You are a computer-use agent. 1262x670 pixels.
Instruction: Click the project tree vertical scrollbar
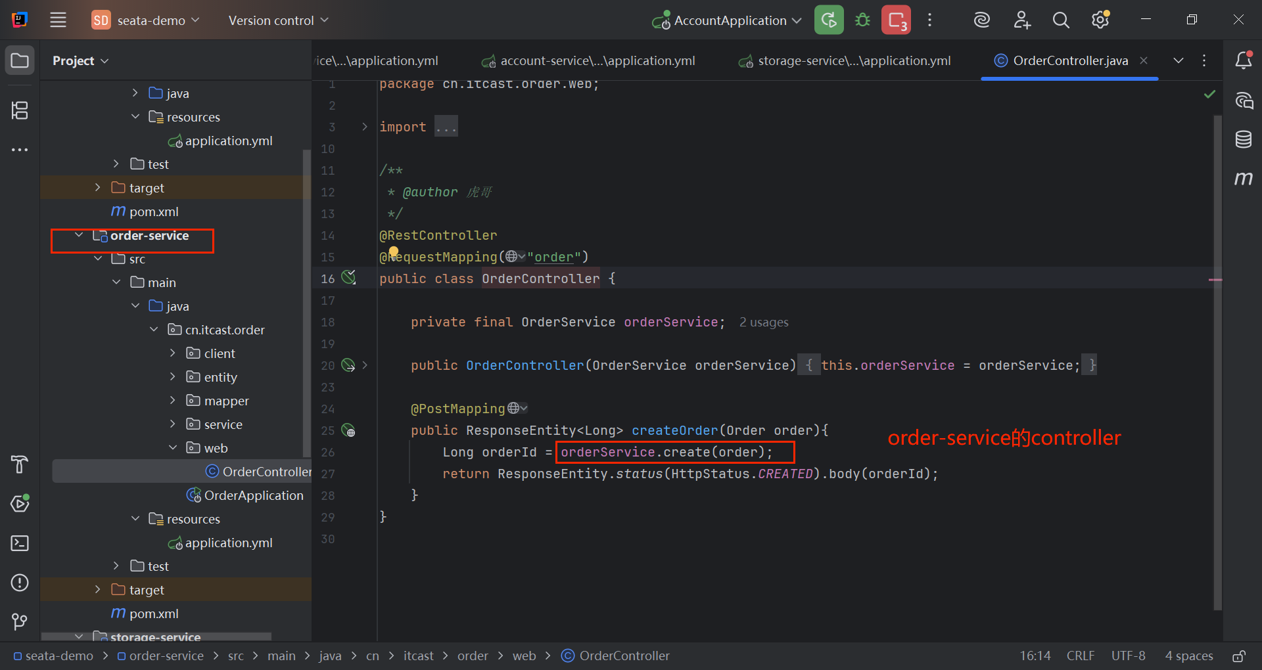(x=306, y=302)
